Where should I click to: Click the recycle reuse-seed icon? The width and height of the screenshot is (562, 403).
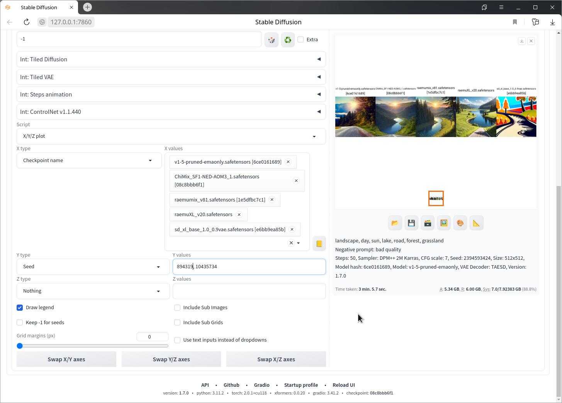pyautogui.click(x=288, y=40)
